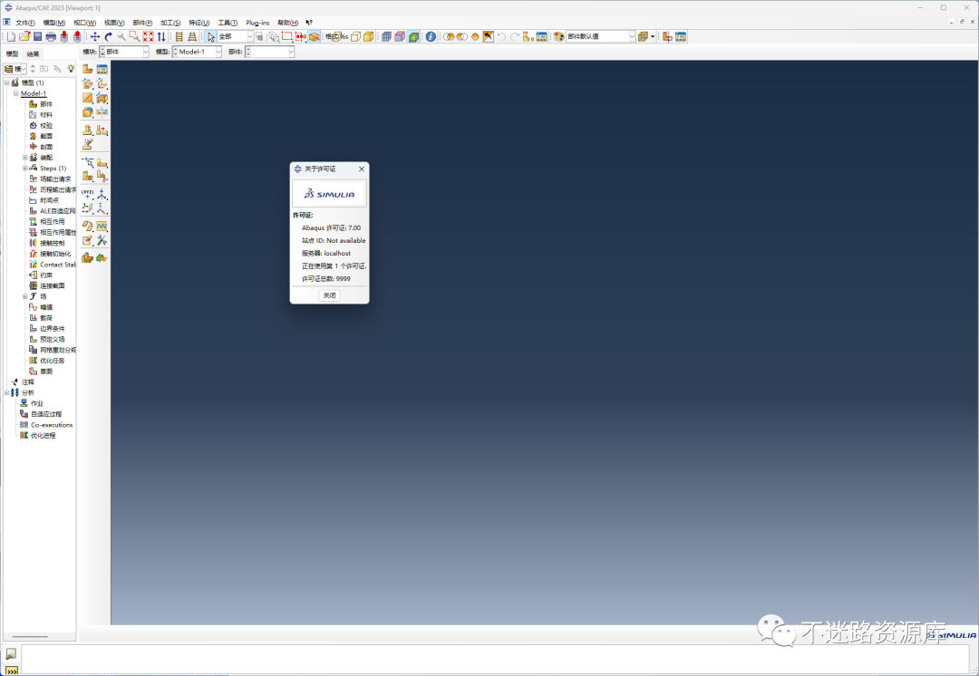
Task: Click the >>> Python command line toggle
Action: [x=11, y=671]
